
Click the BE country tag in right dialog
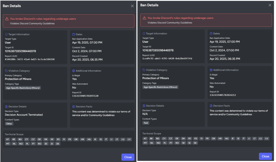151,138
